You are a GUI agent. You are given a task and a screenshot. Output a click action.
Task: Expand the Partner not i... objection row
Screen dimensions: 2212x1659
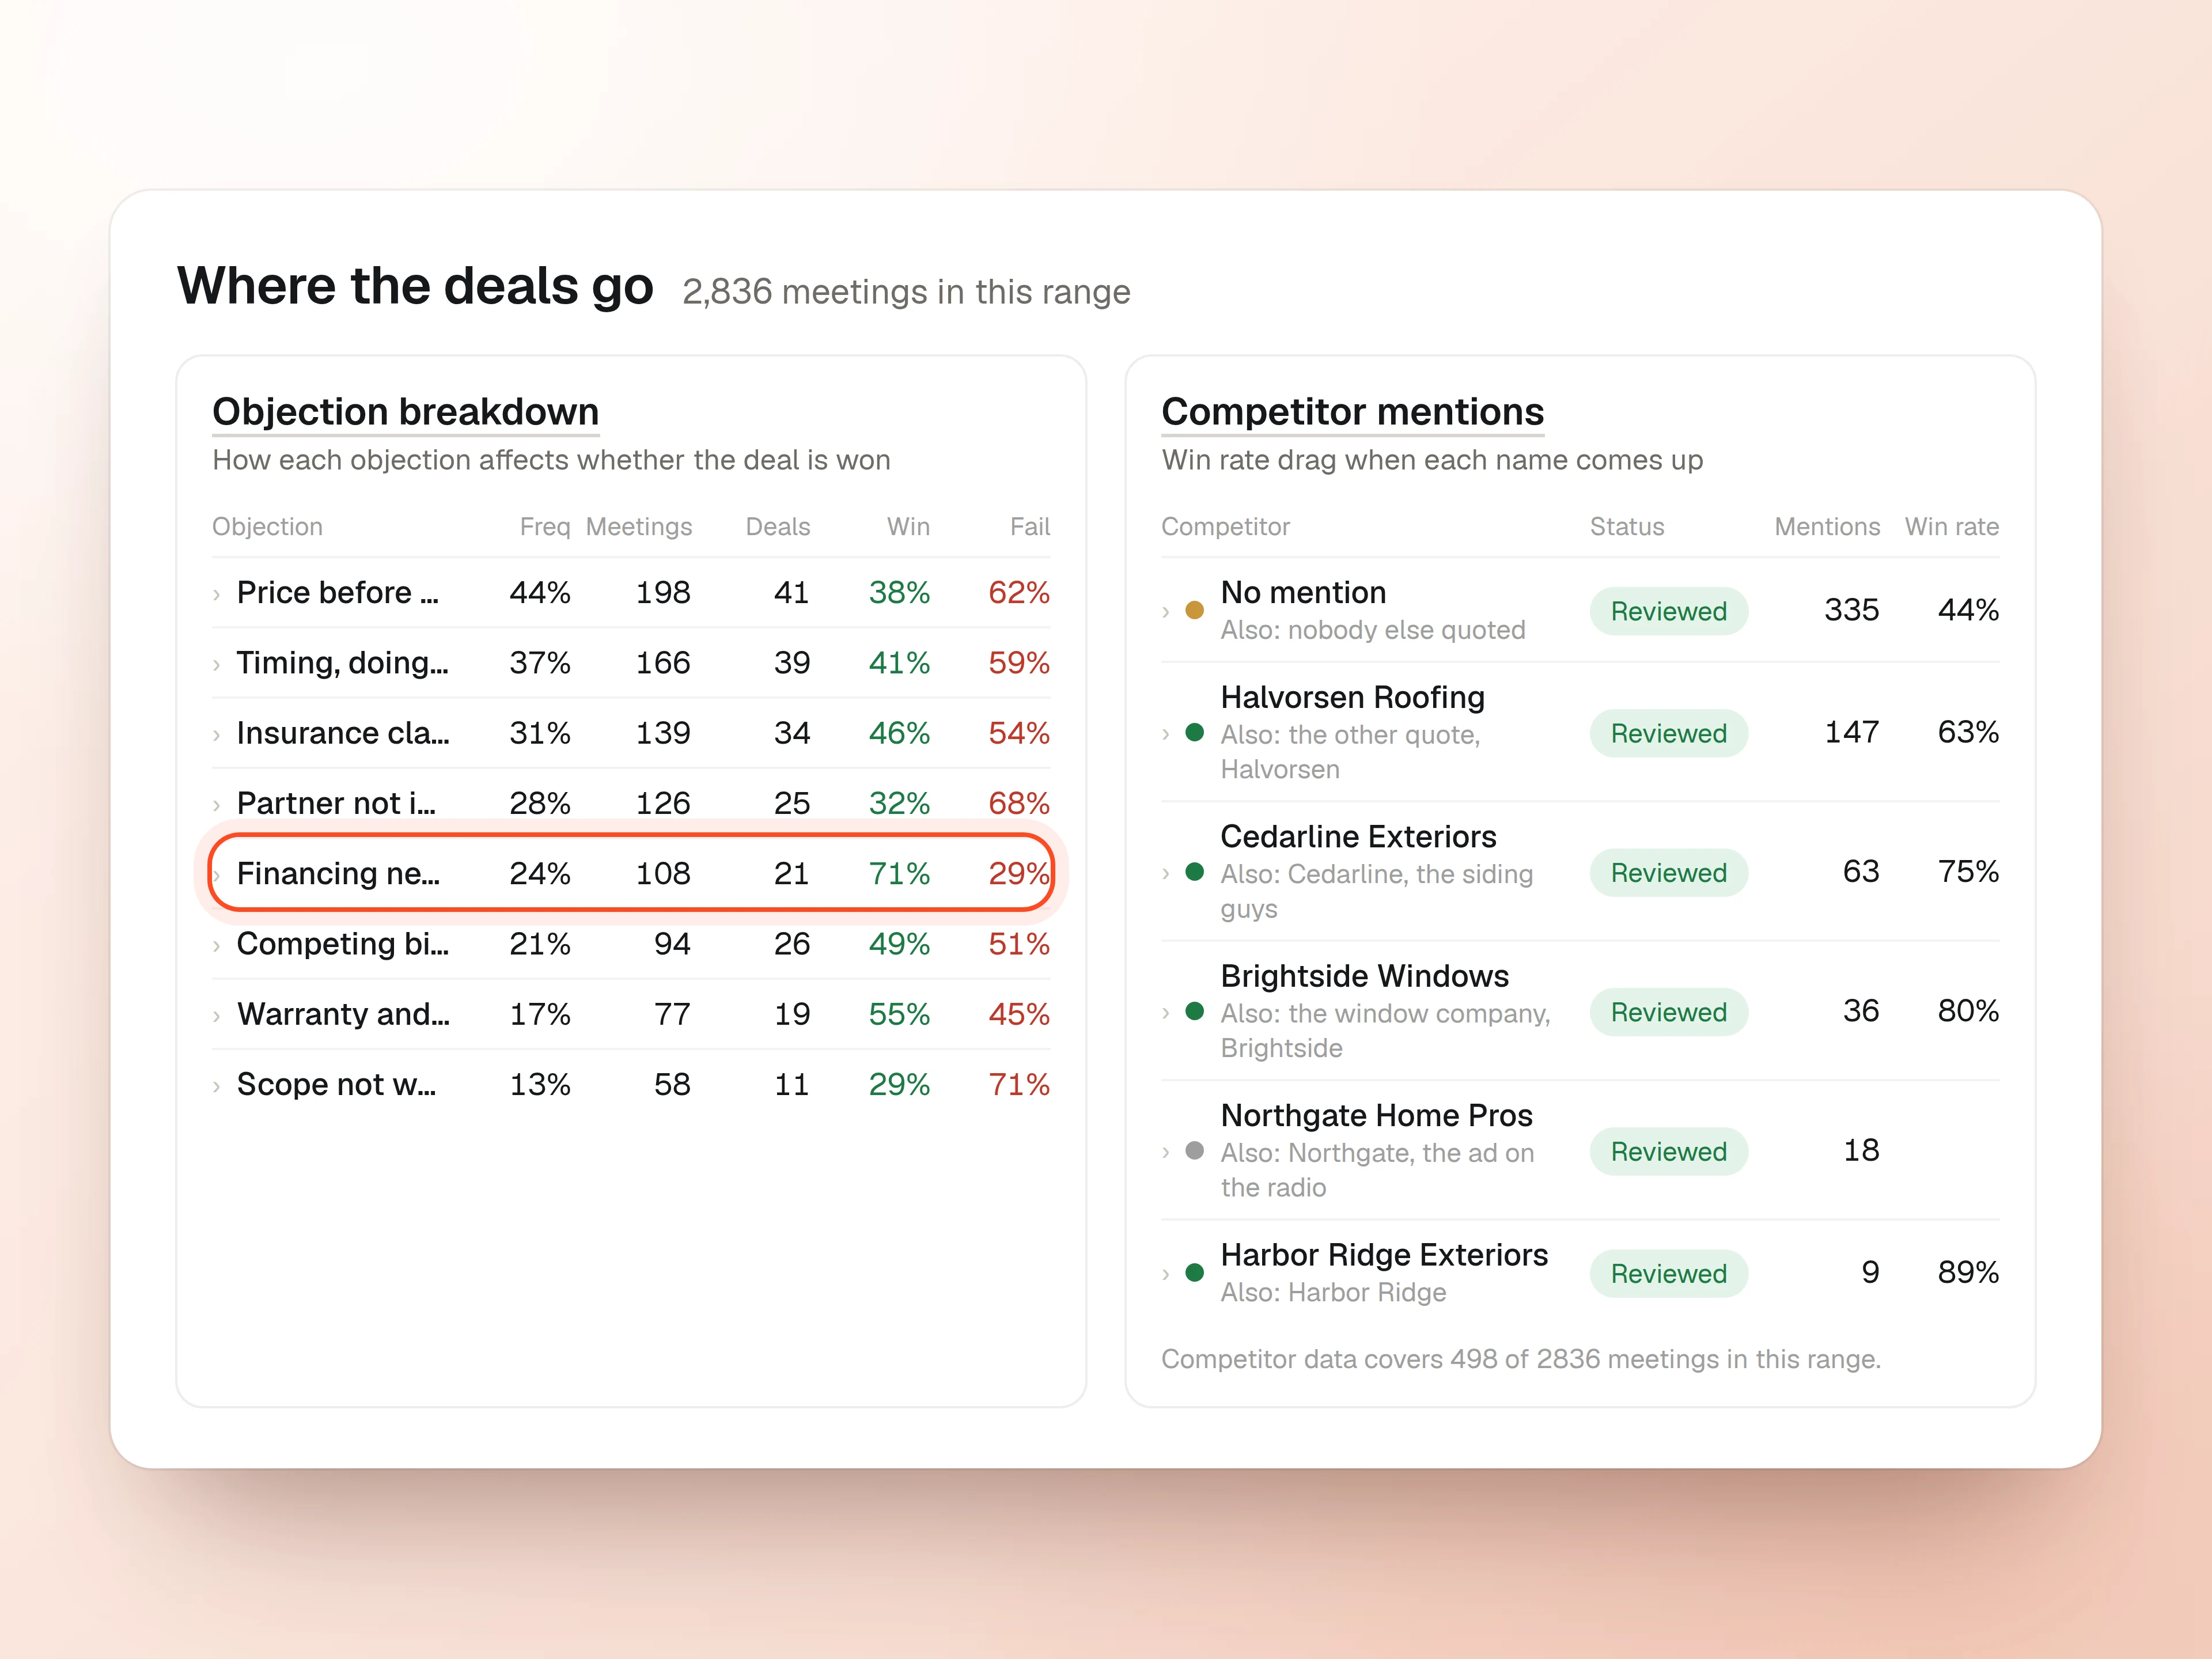pos(216,805)
